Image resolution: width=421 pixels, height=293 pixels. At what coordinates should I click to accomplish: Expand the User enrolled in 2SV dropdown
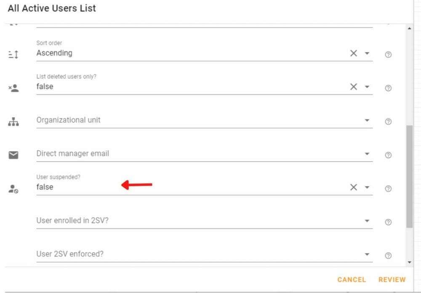367,221
